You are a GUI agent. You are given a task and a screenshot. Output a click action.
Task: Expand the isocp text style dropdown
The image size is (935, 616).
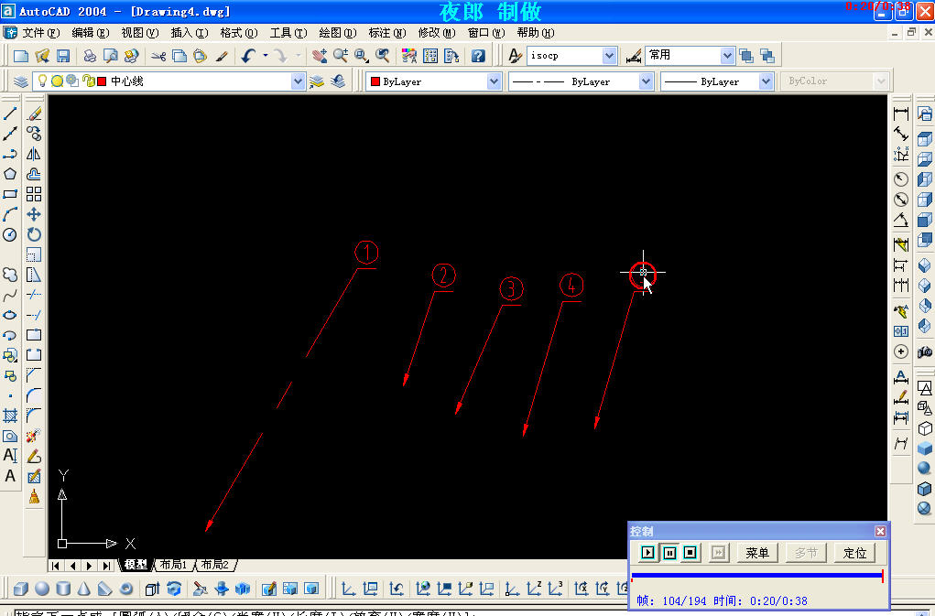pos(610,56)
